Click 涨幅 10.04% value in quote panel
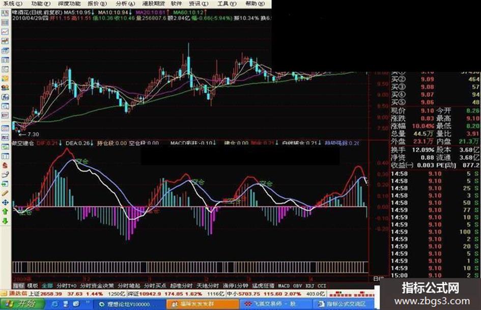 [423, 126]
